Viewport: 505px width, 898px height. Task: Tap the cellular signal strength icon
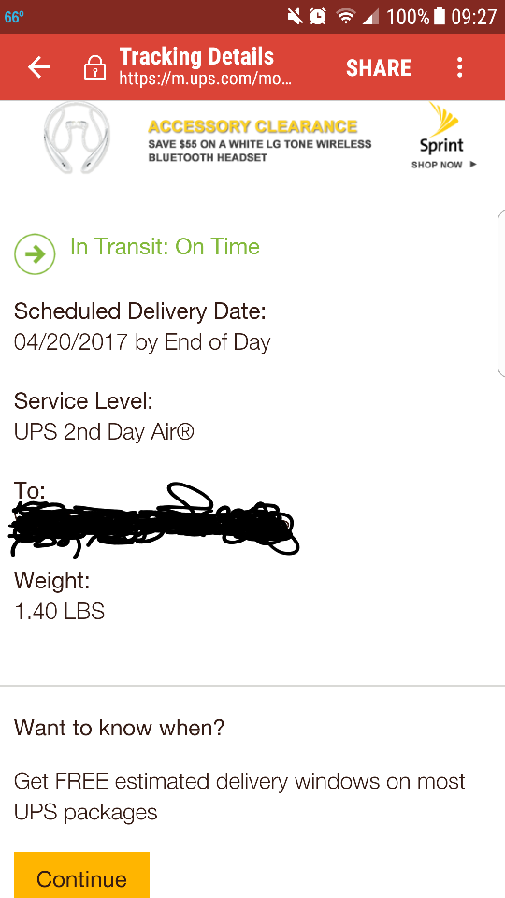click(370, 17)
